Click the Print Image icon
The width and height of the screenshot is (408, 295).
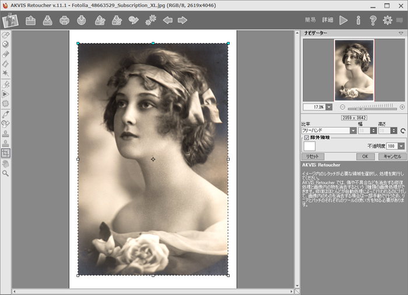click(64, 20)
